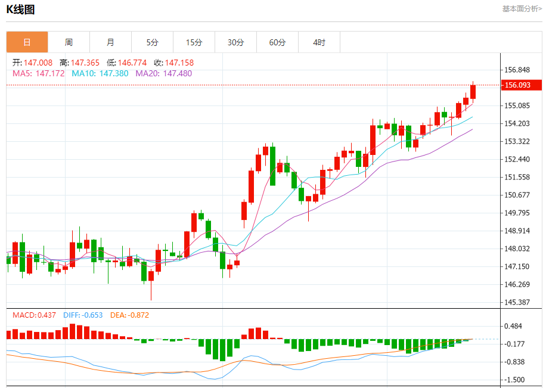This screenshot has width=546, height=388.
Task: Open the 4时 four-hour tab
Action: [x=319, y=42]
